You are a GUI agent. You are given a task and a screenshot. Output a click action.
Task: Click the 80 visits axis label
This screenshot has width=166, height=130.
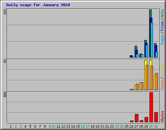5,61
